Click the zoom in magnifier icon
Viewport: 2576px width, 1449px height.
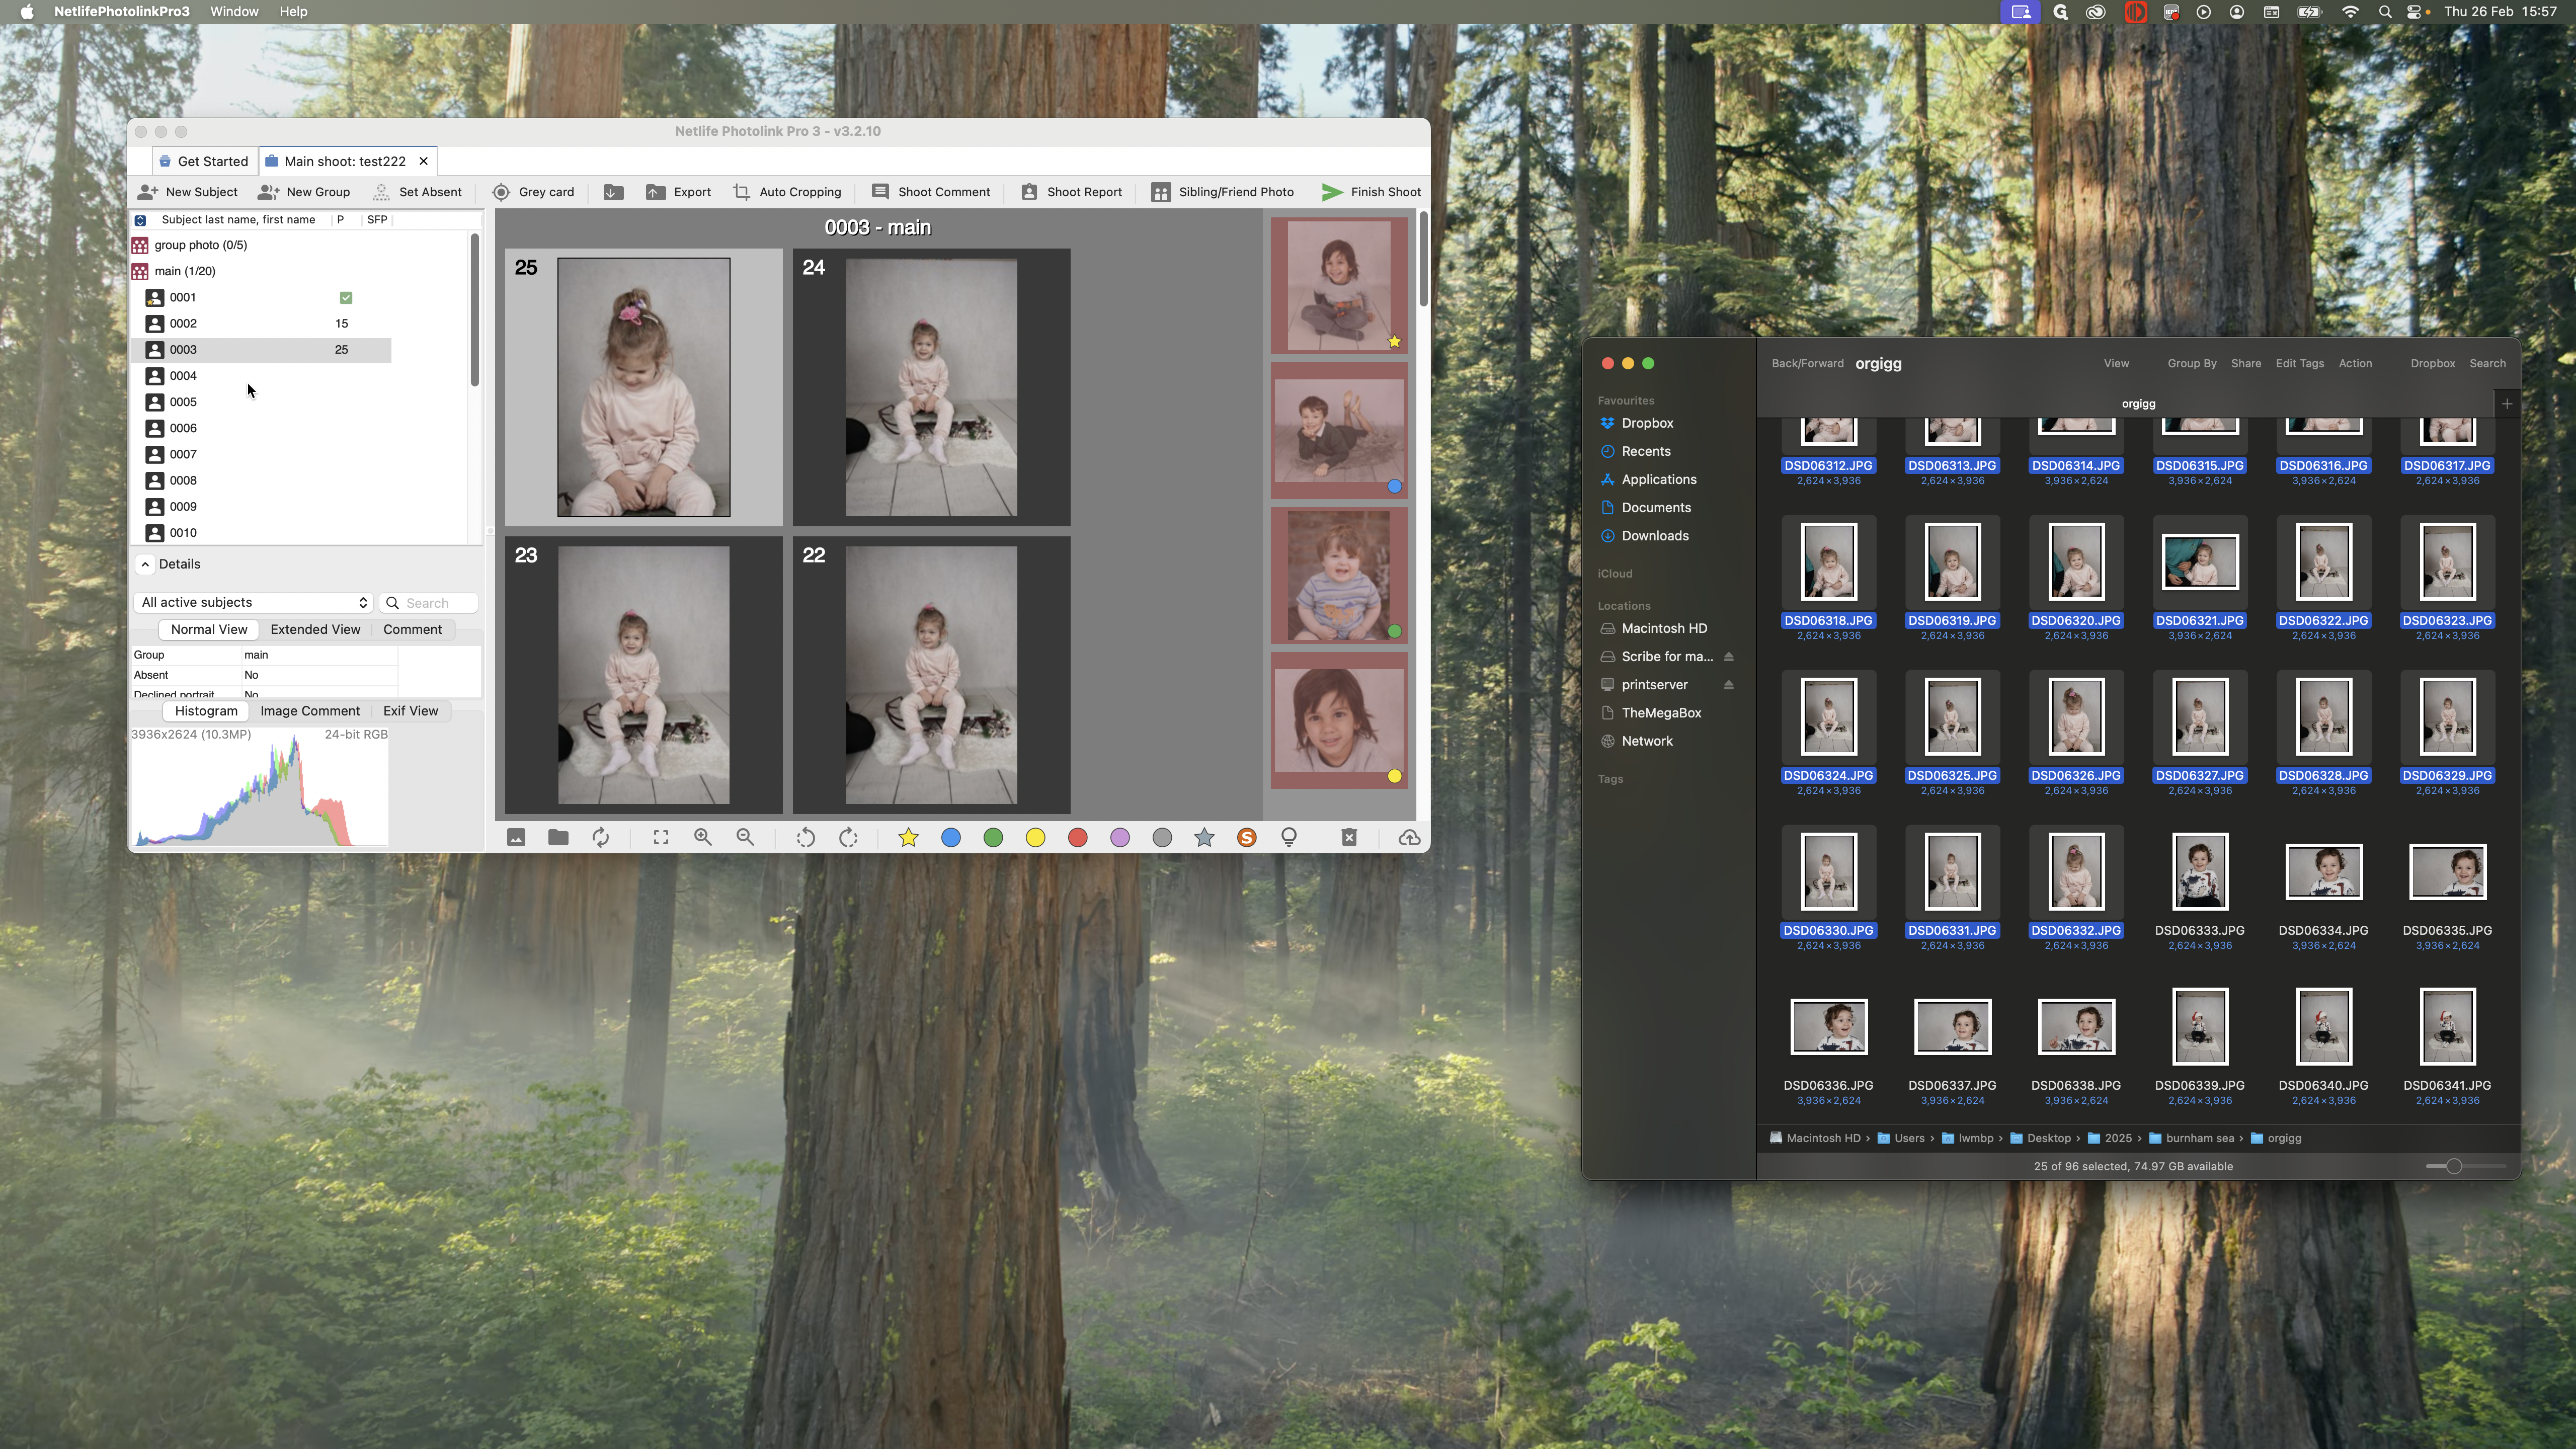[x=703, y=837]
